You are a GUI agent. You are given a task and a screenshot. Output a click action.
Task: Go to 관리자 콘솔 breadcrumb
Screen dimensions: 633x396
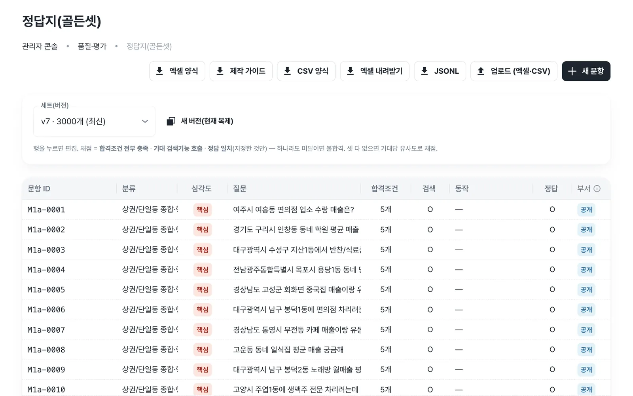tap(40, 46)
